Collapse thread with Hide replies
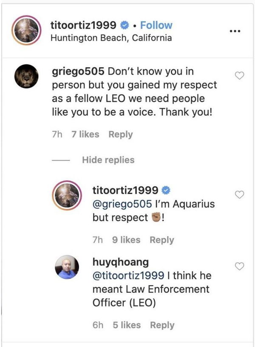255x347 pixels. pyautogui.click(x=108, y=160)
